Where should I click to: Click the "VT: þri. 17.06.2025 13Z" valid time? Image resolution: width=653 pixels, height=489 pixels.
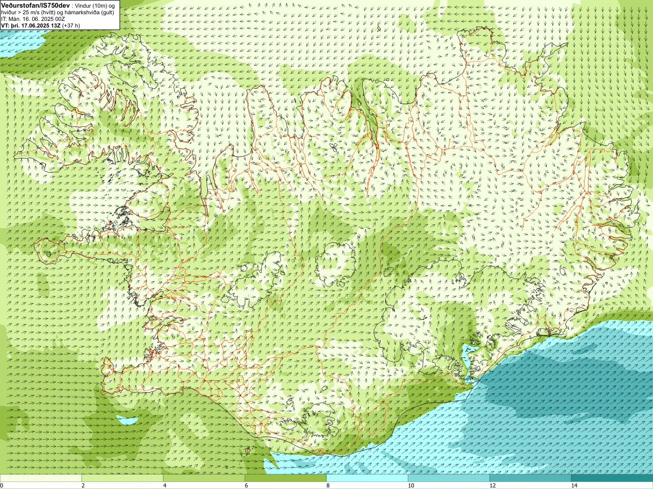coord(31,25)
